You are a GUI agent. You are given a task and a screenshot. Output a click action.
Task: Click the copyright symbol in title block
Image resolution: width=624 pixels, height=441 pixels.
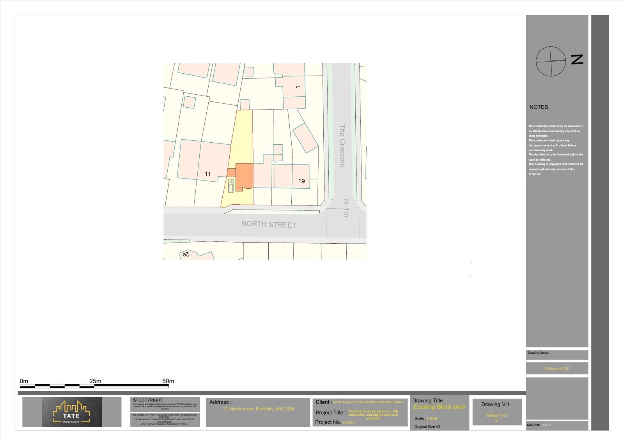[135, 400]
